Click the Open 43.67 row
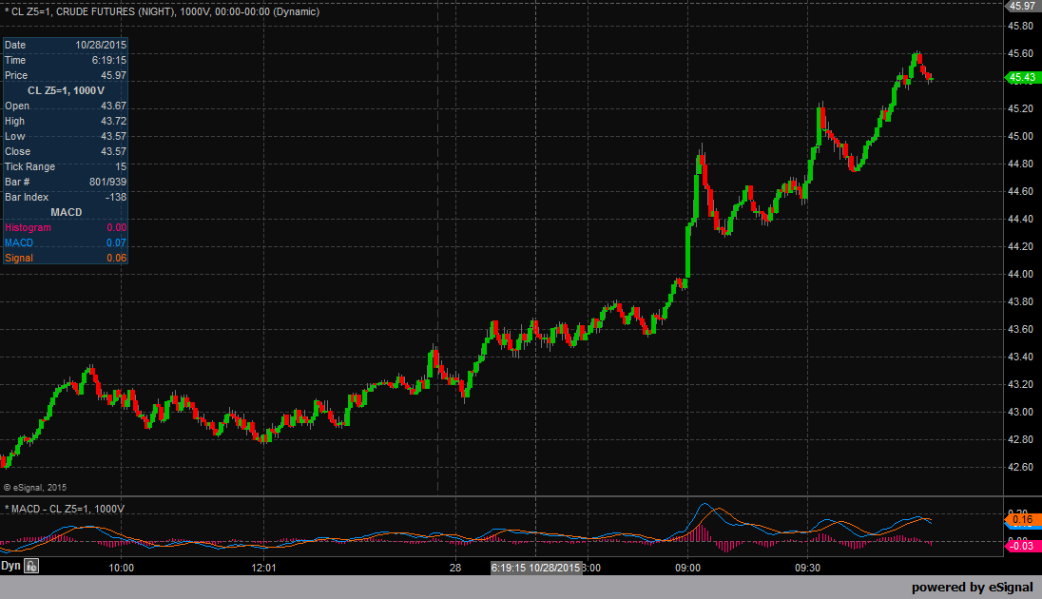Image resolution: width=1042 pixels, height=599 pixels. (65, 106)
